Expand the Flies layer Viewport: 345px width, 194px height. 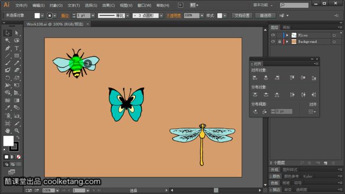287,35
